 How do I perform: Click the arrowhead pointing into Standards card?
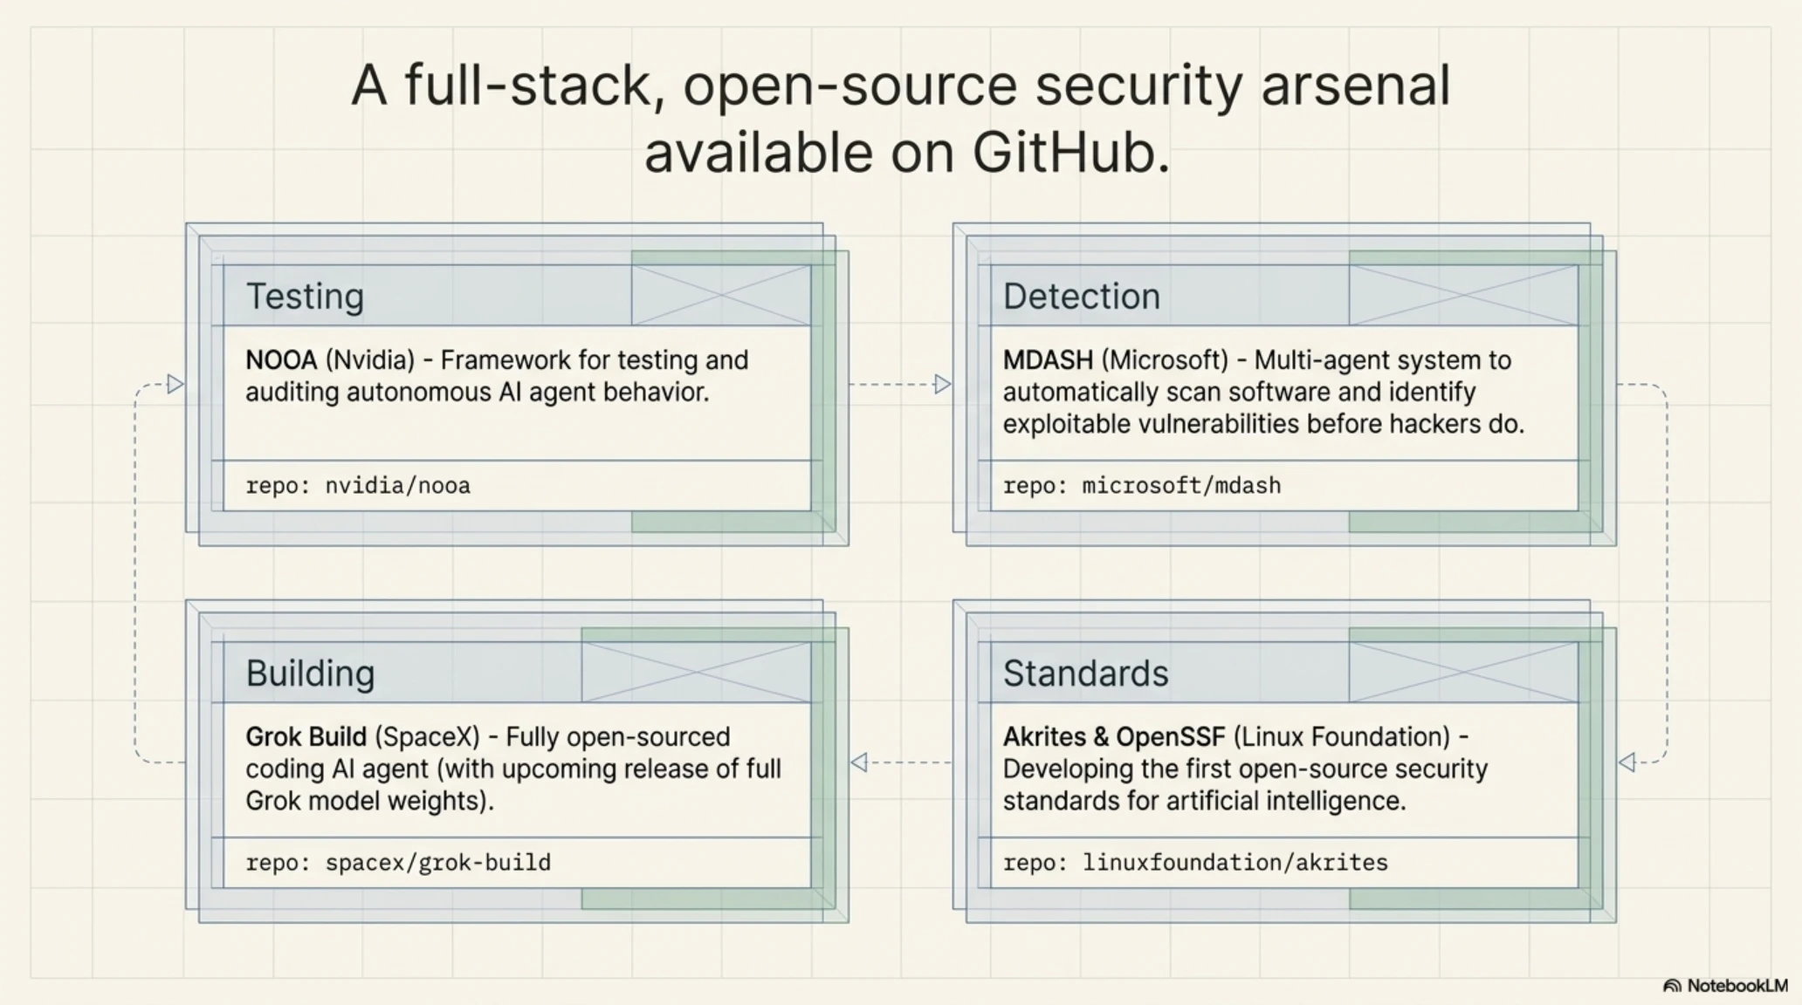click(1627, 762)
